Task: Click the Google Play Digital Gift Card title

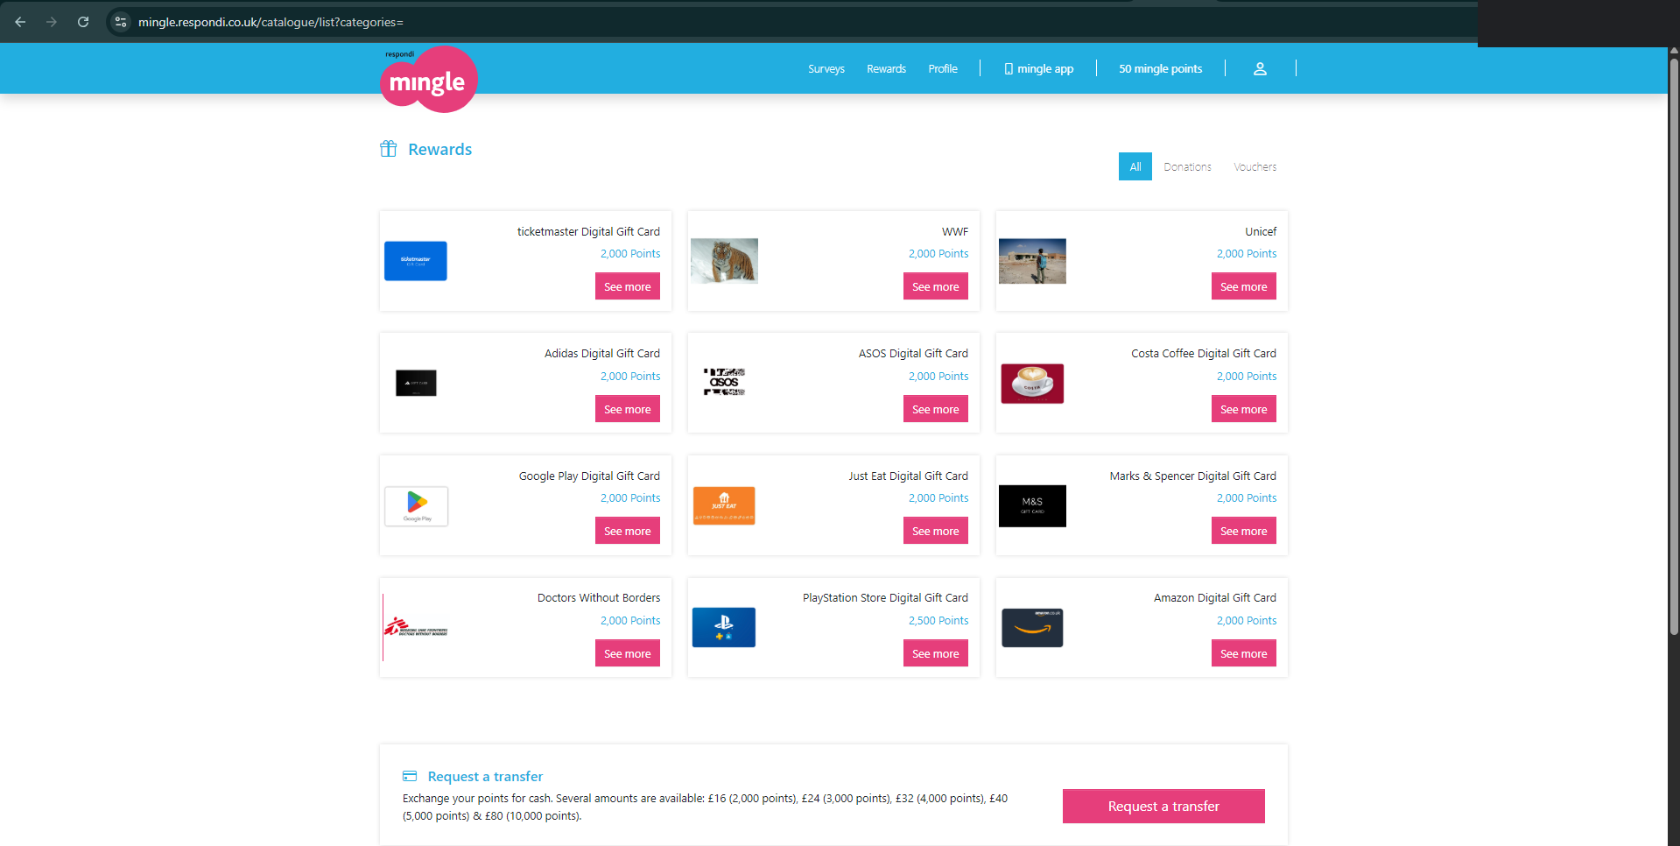Action: [589, 476]
